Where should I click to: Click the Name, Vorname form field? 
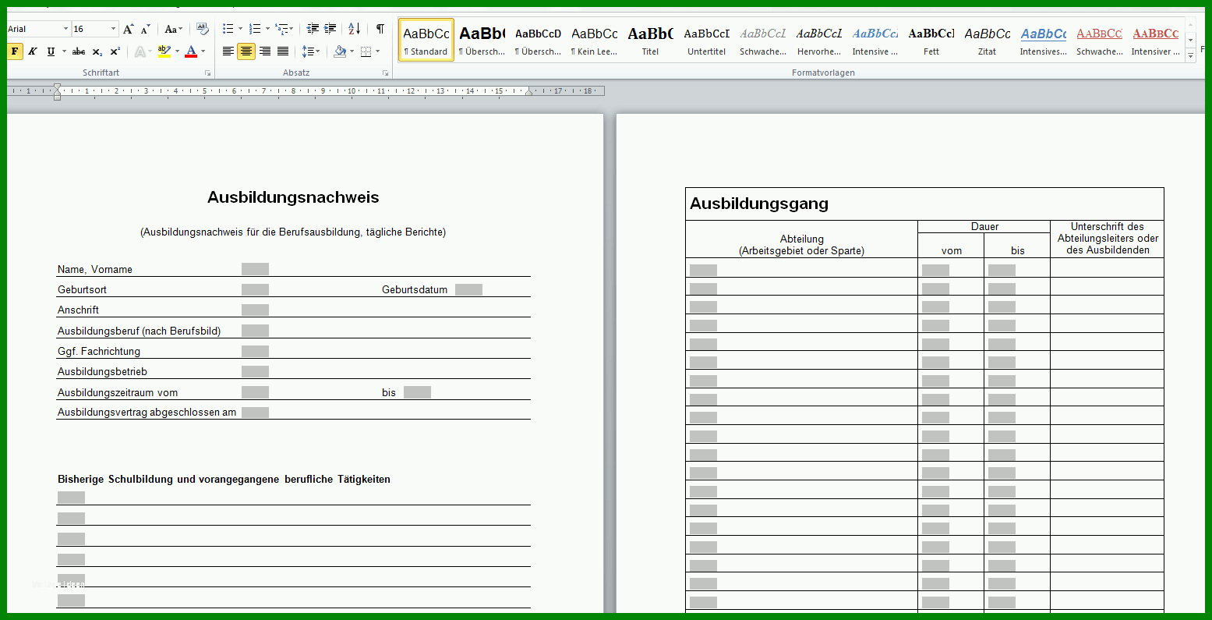(x=255, y=269)
